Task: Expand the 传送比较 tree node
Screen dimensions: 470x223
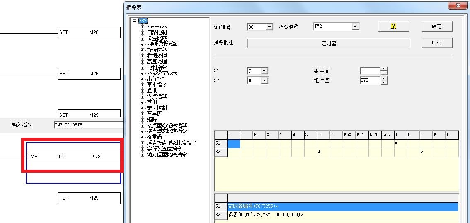Action: tap(143, 38)
